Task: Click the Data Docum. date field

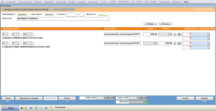Action: pyautogui.click(x=103, y=15)
